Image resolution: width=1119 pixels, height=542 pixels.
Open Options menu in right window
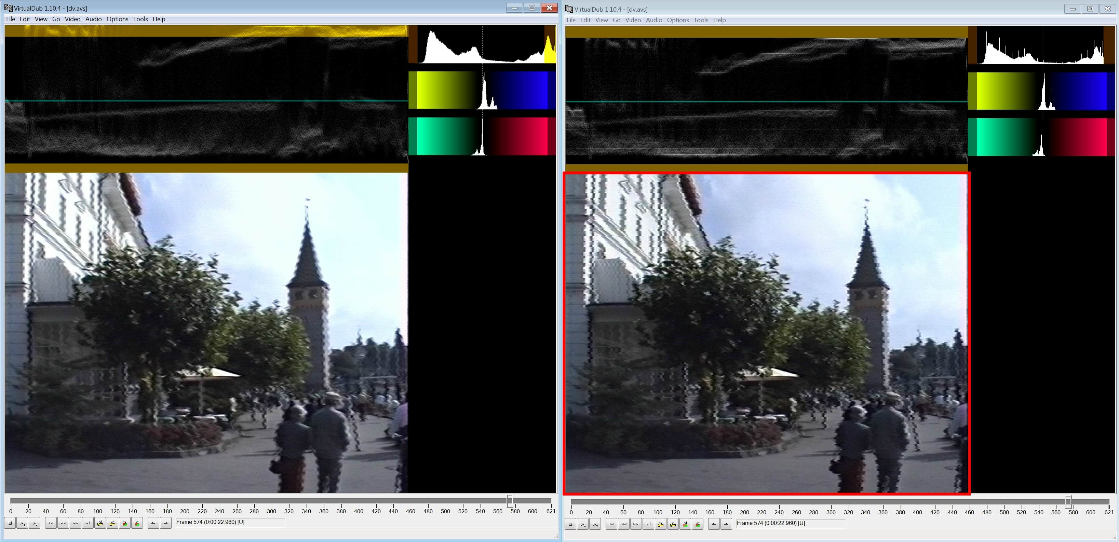click(x=678, y=20)
